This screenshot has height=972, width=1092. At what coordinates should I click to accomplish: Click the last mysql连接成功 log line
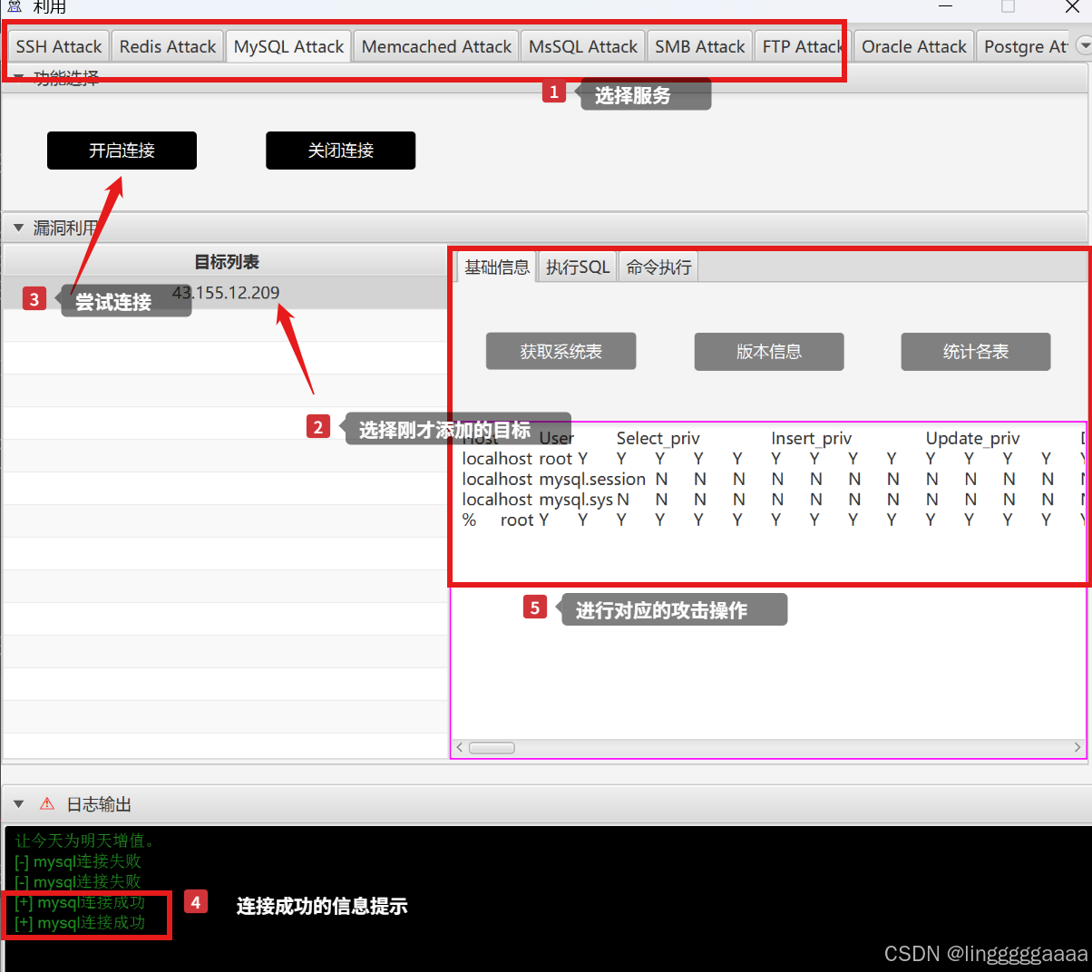pyautogui.click(x=80, y=923)
